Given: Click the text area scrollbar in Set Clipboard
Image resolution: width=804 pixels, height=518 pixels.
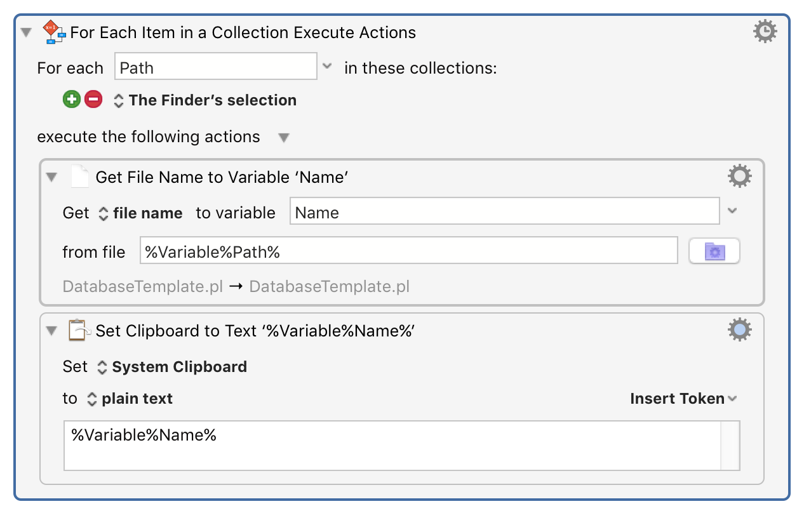Looking at the screenshot, I should click(x=730, y=445).
